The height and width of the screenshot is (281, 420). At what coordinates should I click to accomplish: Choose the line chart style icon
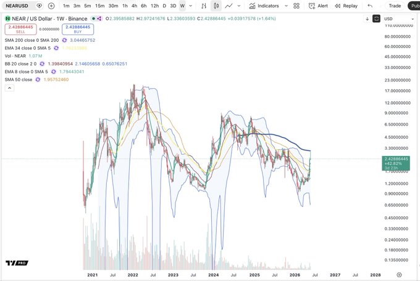click(x=229, y=6)
